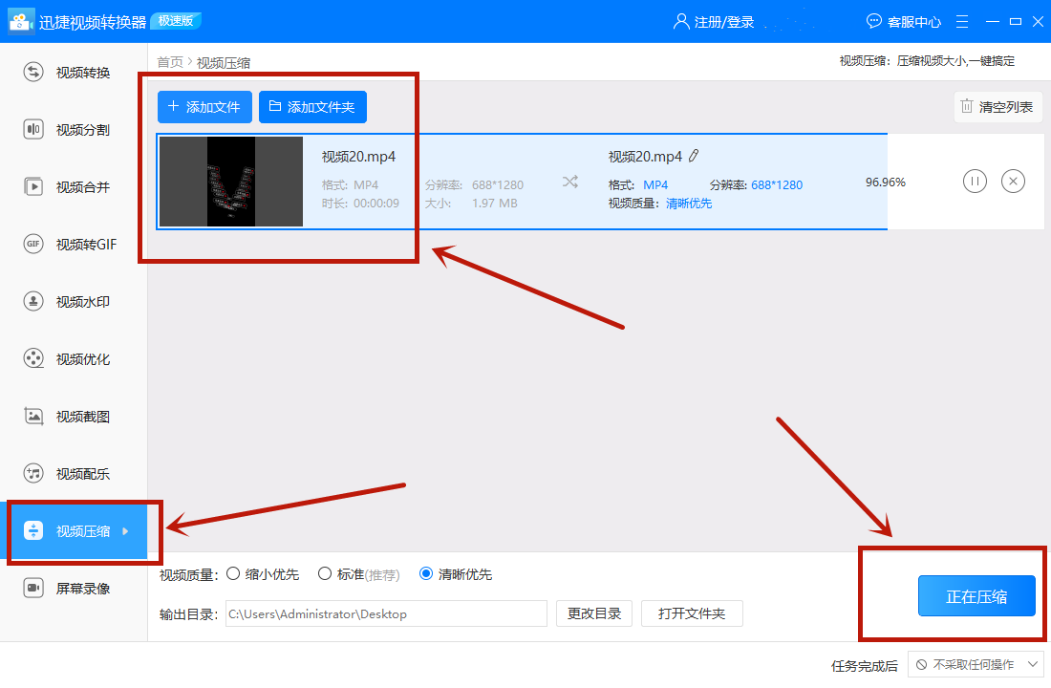Click the 极速版 badge in title bar

click(176, 21)
